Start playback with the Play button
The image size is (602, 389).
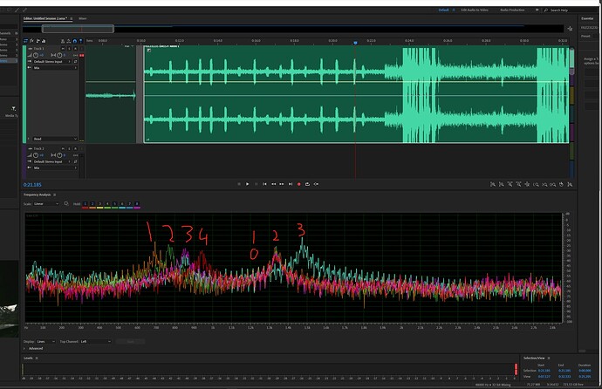coord(247,184)
